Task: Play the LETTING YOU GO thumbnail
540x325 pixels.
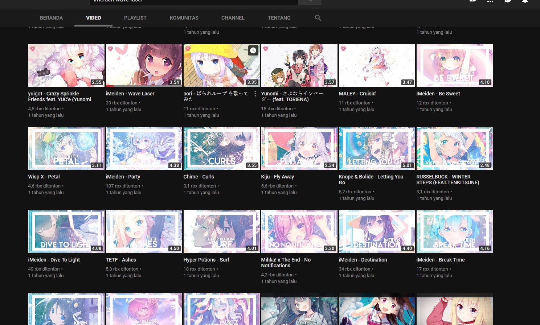Action: point(377,148)
